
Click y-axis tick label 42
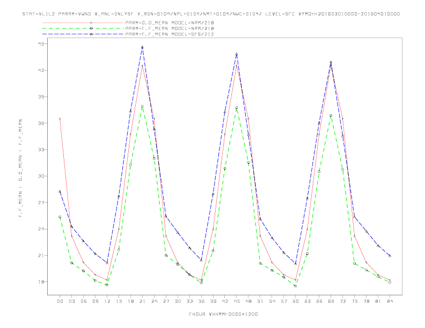(41, 70)
